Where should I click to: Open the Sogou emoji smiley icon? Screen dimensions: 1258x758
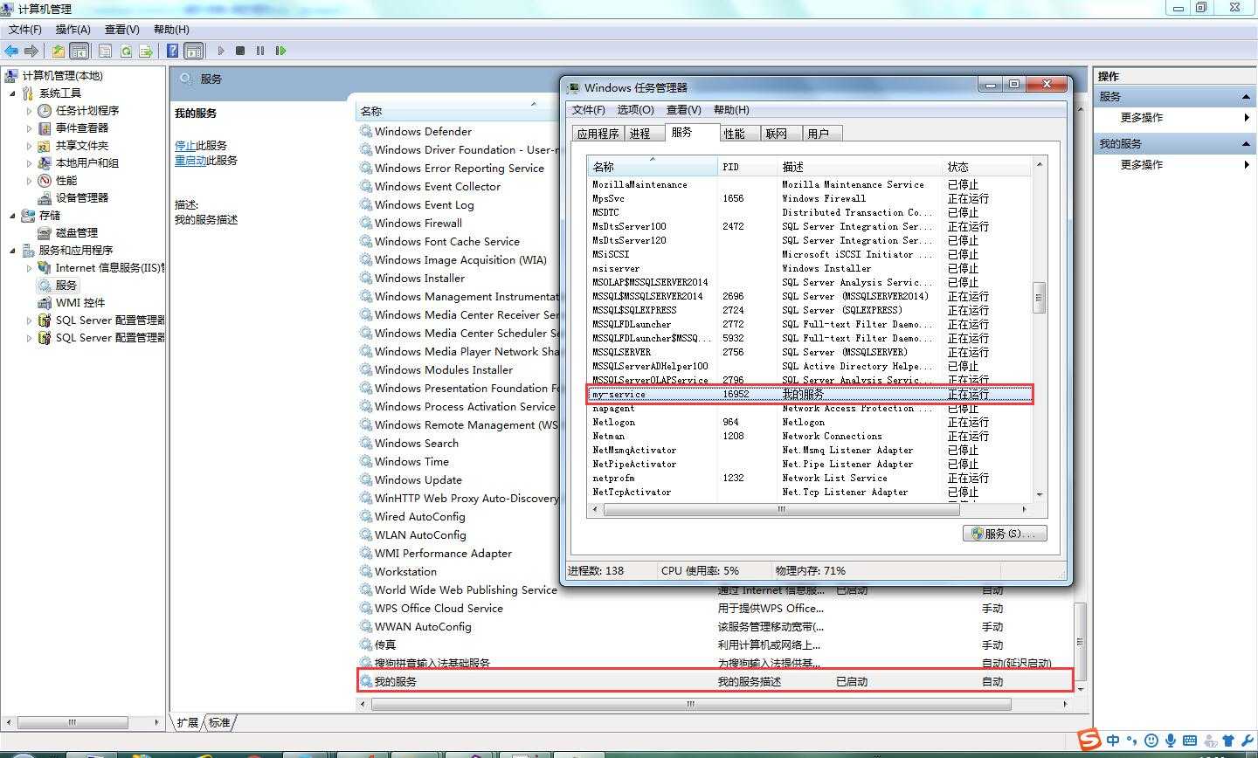coord(1151,741)
